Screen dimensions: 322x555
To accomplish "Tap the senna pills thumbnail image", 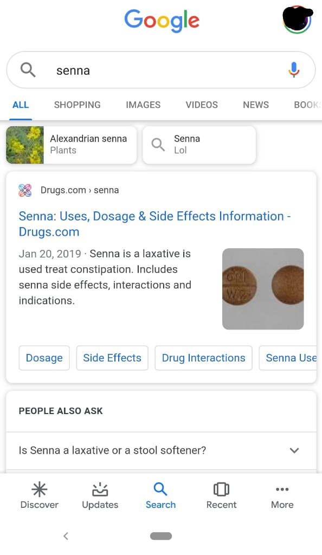I will point(263,288).
